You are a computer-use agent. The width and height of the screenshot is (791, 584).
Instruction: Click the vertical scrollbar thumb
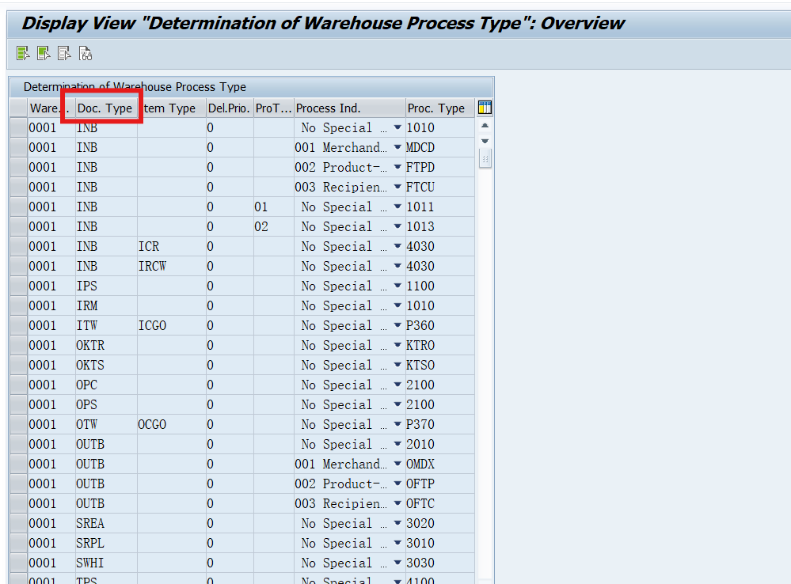click(x=484, y=159)
